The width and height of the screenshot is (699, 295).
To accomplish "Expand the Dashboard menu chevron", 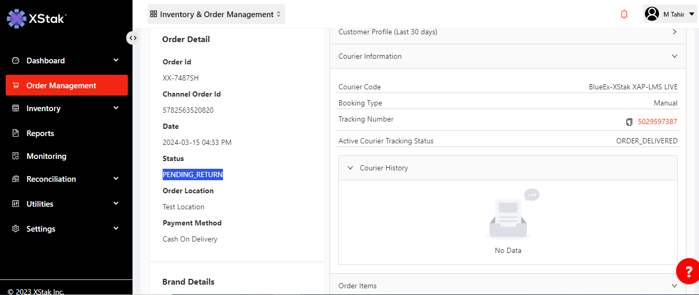I will pos(116,60).
